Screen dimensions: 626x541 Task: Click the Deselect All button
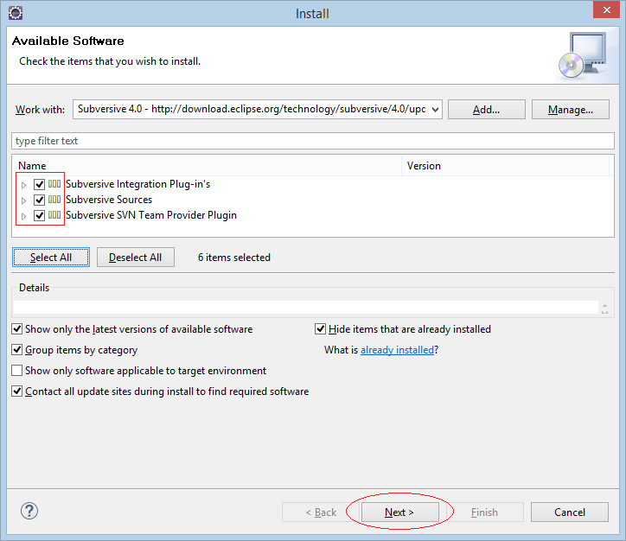coord(136,258)
